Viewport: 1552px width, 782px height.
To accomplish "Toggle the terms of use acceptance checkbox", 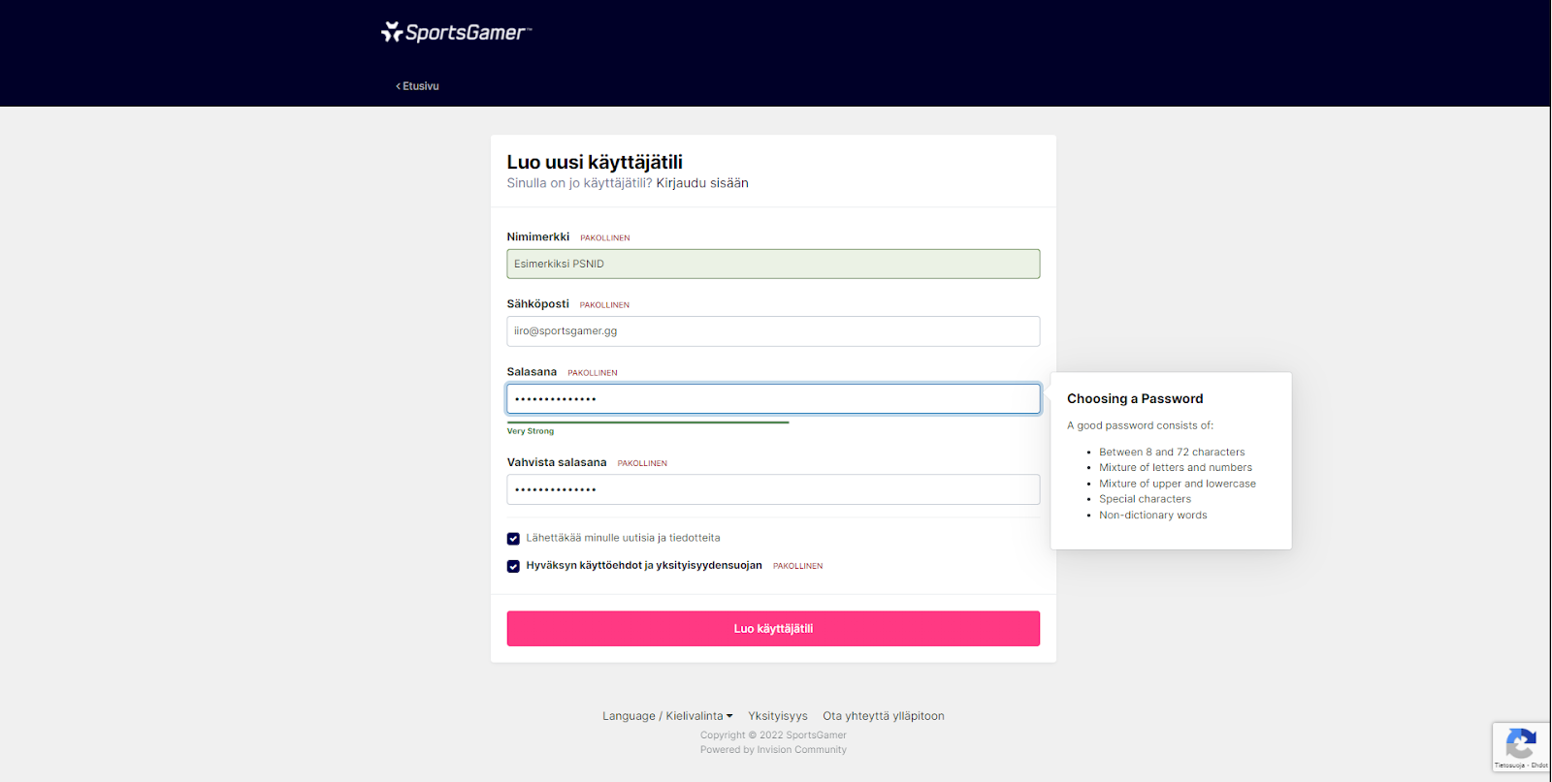I will point(513,566).
